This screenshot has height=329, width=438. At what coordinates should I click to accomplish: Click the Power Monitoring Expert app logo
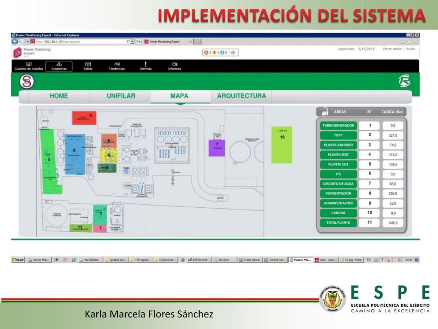point(18,52)
